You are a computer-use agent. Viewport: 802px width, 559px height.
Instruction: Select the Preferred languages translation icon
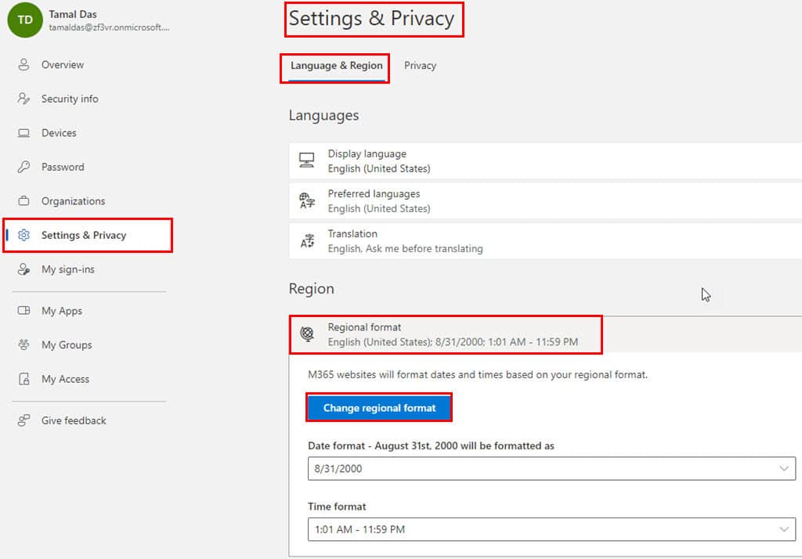coord(307,200)
